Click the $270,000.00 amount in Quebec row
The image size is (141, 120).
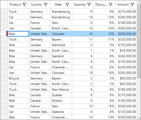(x=126, y=95)
